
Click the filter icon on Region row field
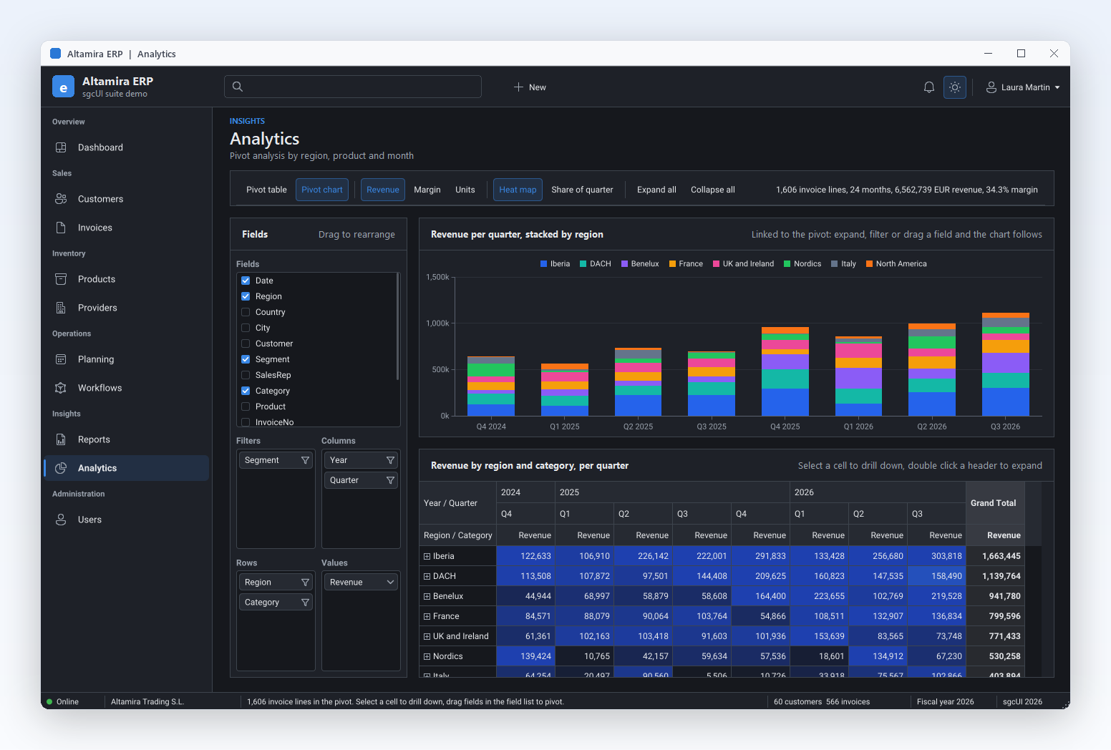click(x=306, y=583)
